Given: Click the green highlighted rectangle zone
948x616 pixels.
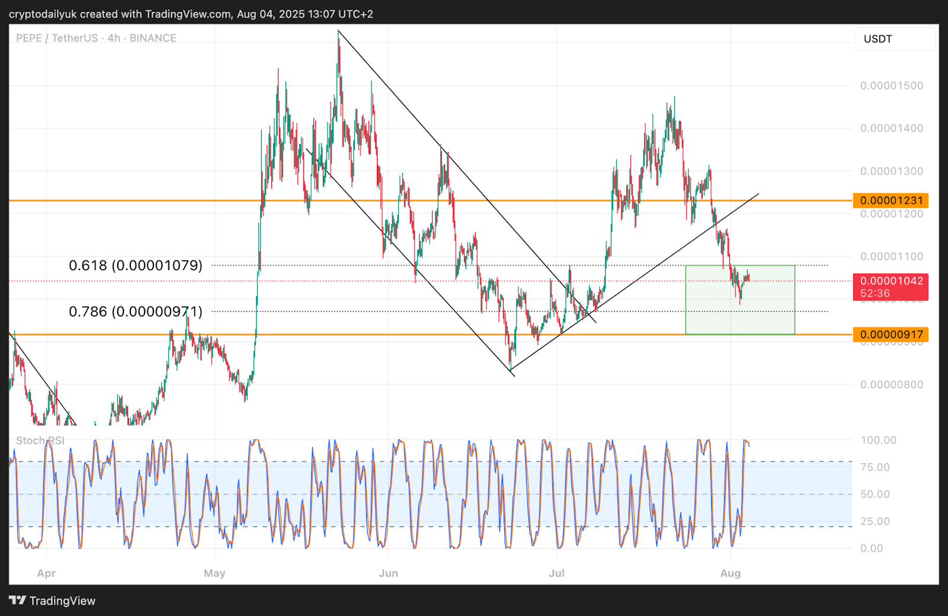Looking at the screenshot, I should click(740, 300).
